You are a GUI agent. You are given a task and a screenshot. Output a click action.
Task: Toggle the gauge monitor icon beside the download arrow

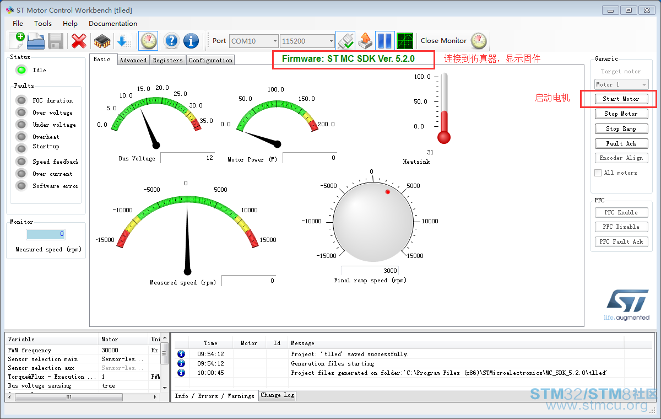pyautogui.click(x=148, y=41)
